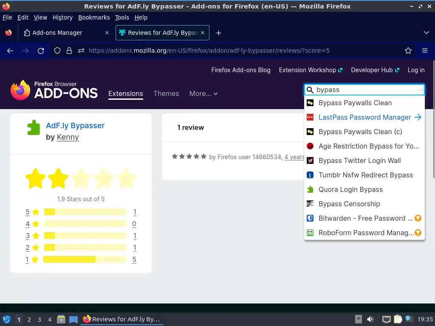Go to the Extensions section
The image size is (435, 326).
pyautogui.click(x=126, y=94)
